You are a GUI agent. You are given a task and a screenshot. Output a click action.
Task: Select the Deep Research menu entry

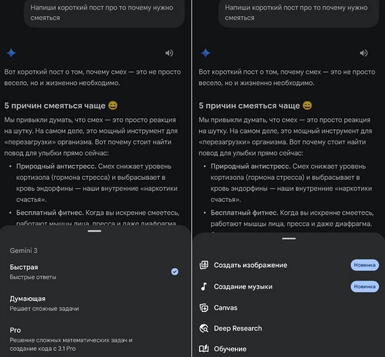237,328
